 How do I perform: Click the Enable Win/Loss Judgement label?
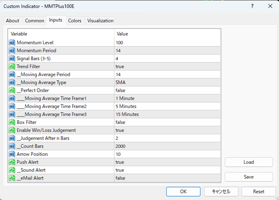pyautogui.click(x=46, y=130)
